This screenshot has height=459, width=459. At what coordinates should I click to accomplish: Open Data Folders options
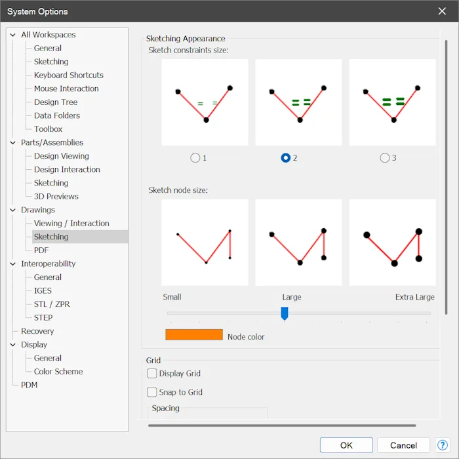pyautogui.click(x=57, y=115)
